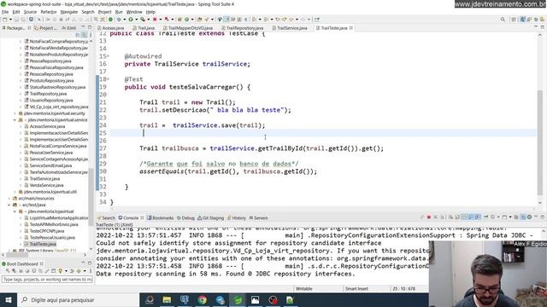The width and height of the screenshot is (547, 307).
Task: Click the Remove Launch console X icon
Action: click(435, 217)
